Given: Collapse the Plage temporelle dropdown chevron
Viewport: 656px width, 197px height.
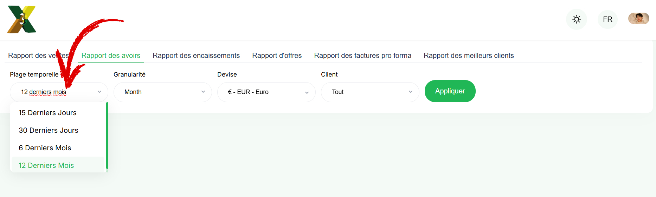Looking at the screenshot, I should pyautogui.click(x=99, y=92).
